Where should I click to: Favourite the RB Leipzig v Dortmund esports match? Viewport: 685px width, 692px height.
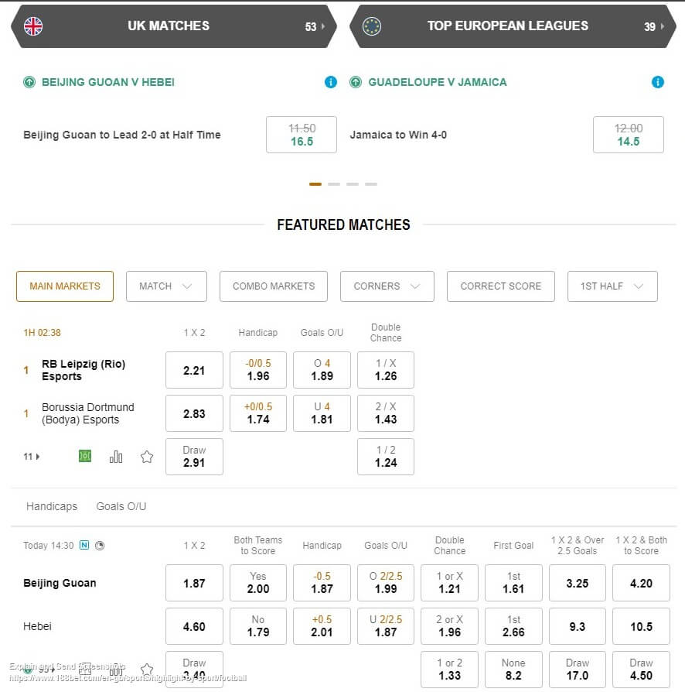point(147,457)
